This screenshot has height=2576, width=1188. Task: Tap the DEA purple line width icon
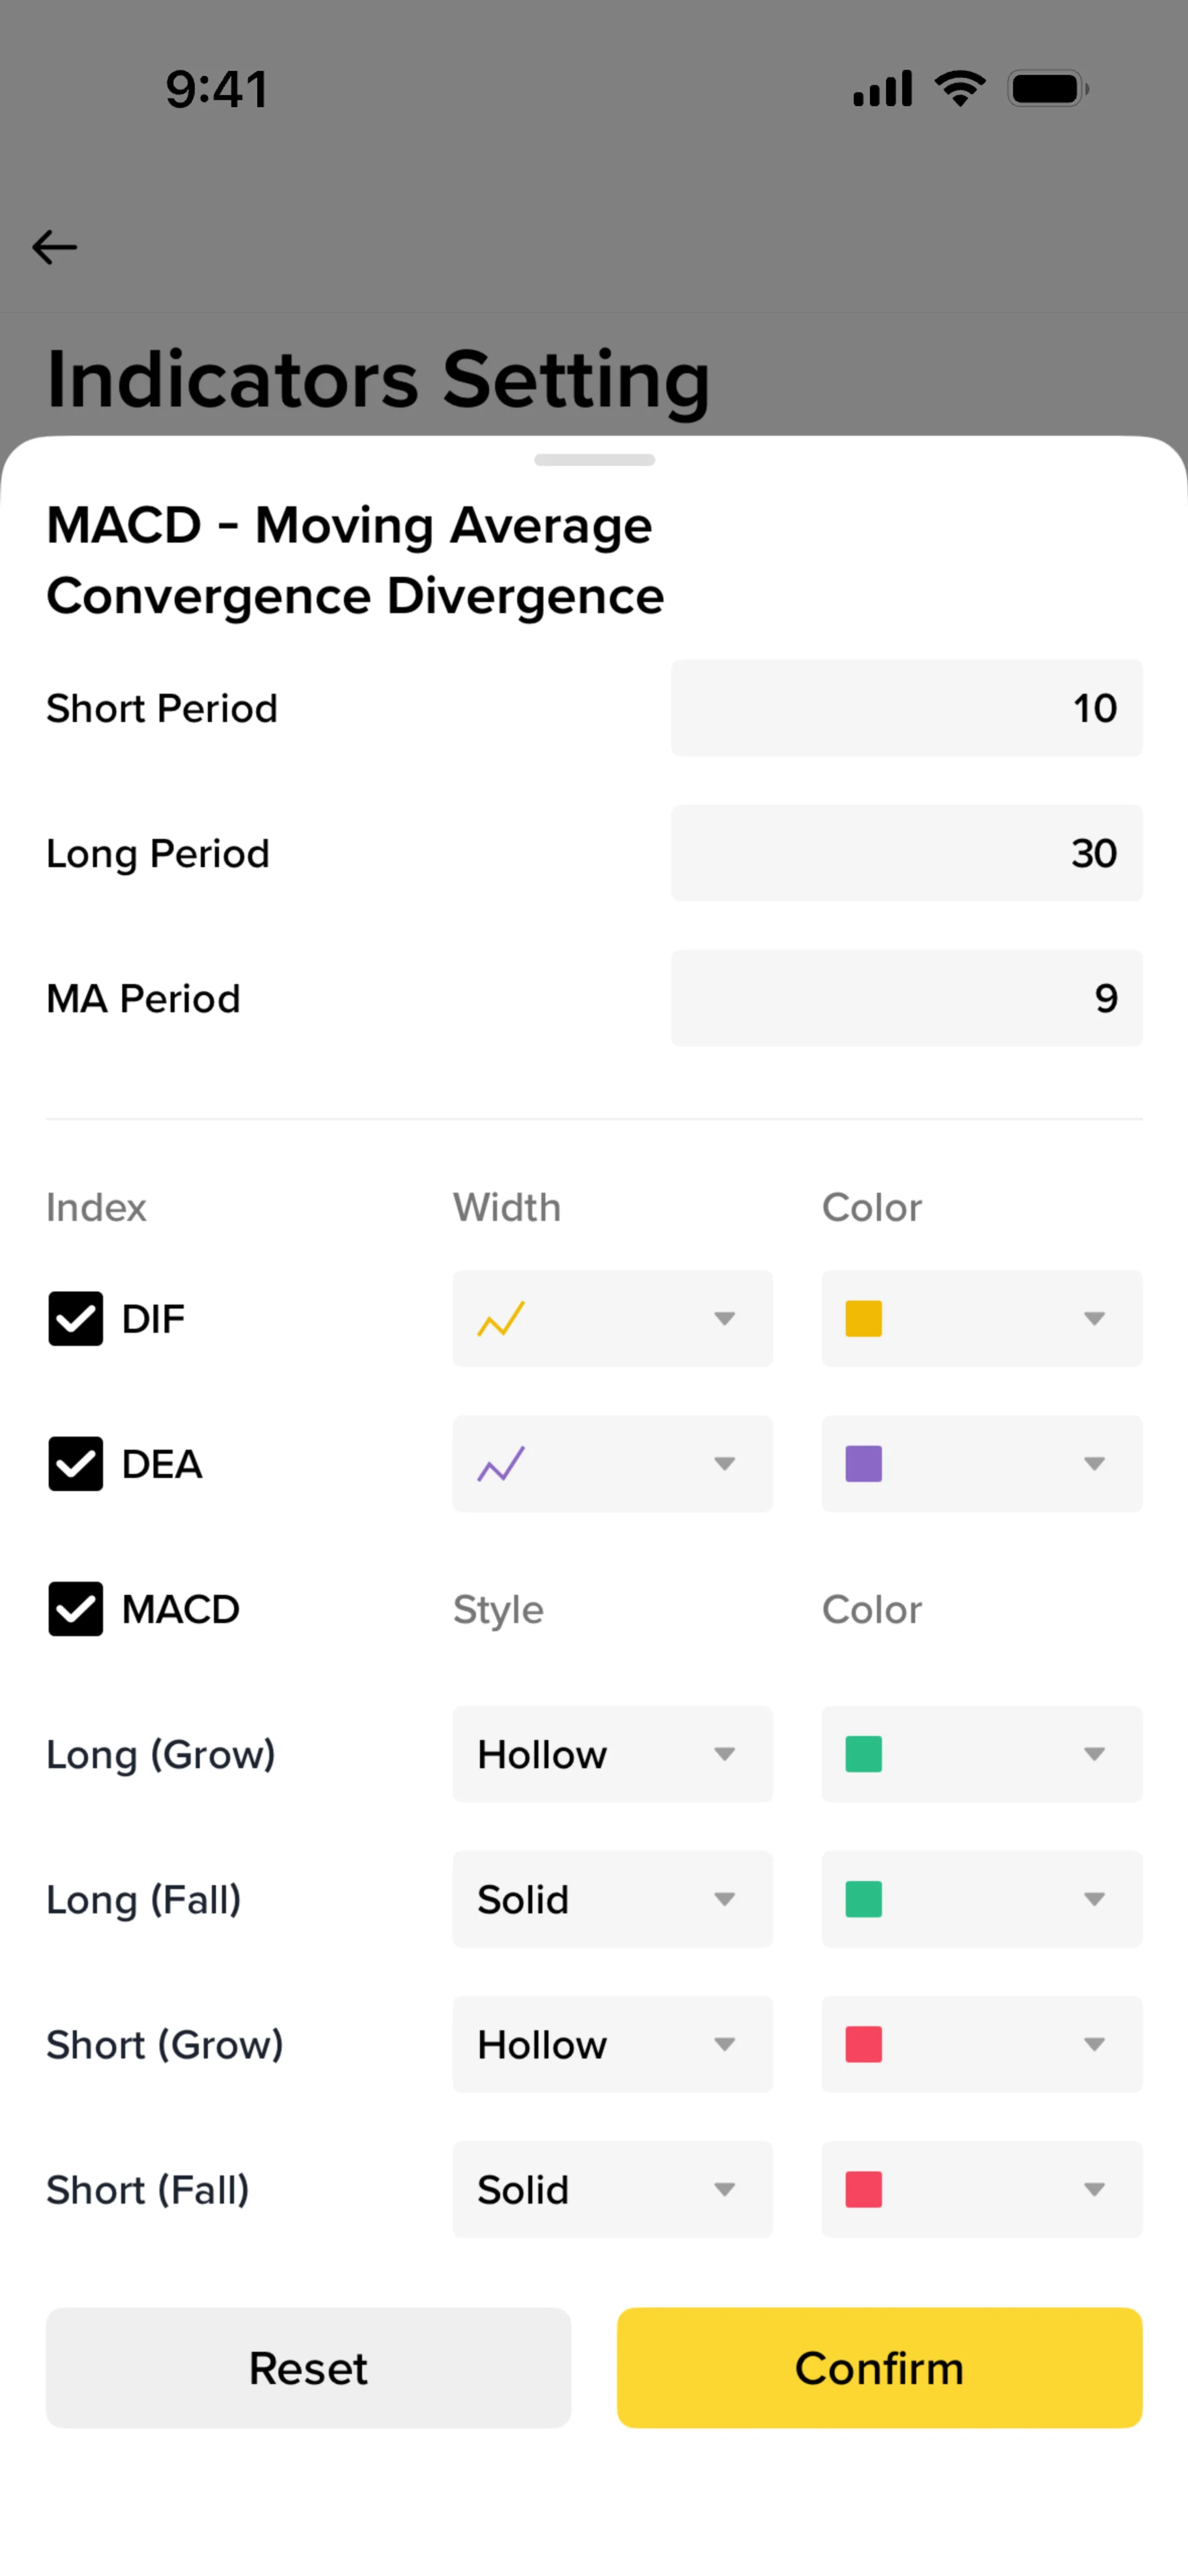point(501,1464)
